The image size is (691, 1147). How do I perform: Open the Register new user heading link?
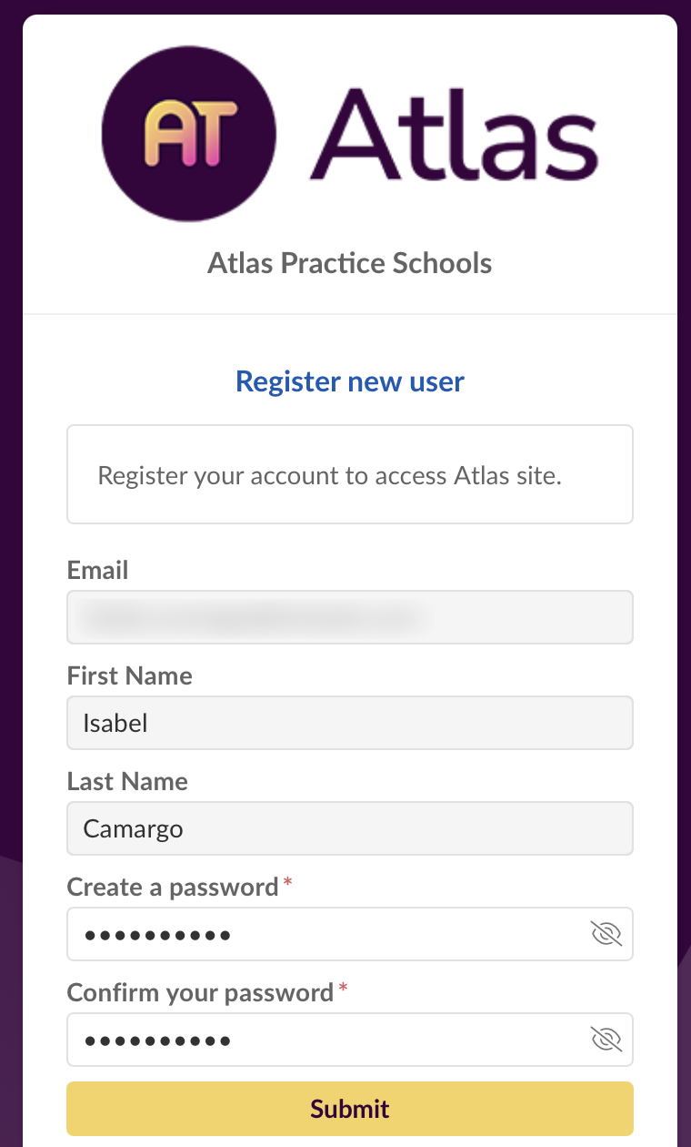pos(349,381)
